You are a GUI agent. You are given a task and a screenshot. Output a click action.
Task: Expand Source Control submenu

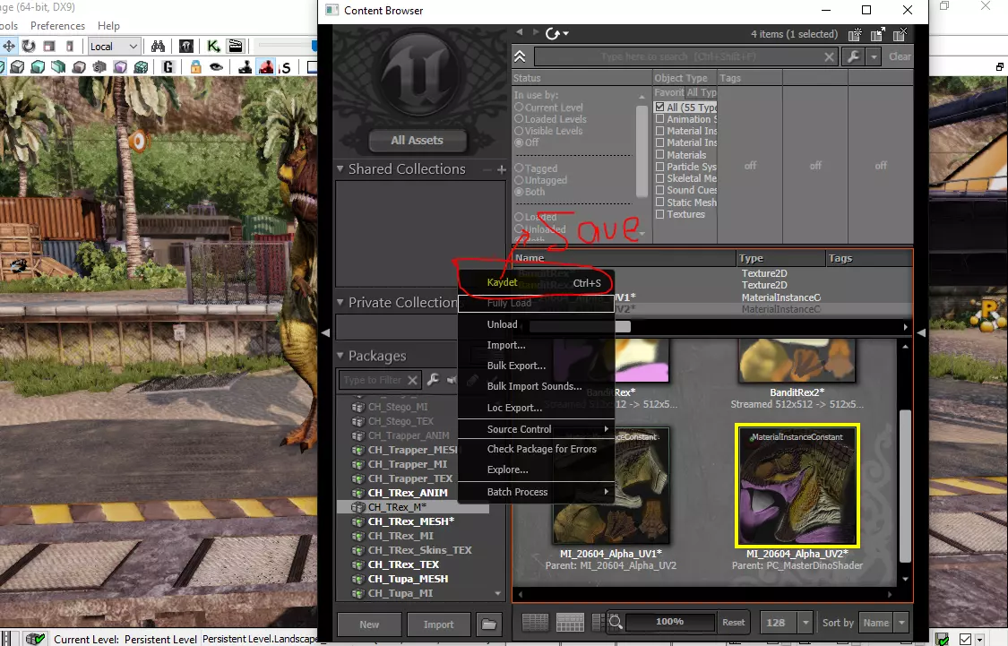click(536, 429)
